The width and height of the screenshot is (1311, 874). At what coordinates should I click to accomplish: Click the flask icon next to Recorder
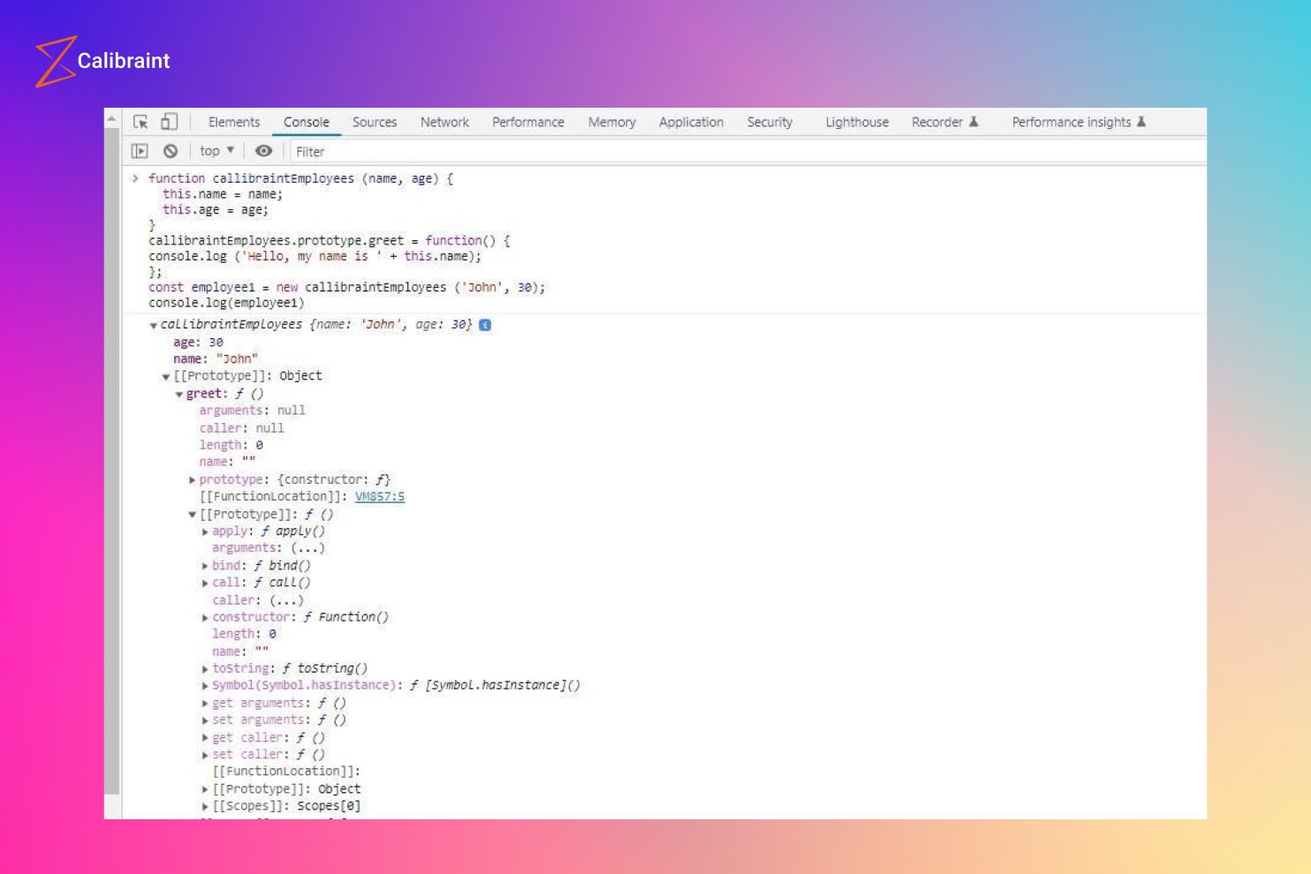(x=974, y=122)
